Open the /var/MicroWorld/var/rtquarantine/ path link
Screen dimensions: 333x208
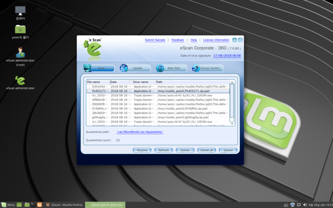point(140,132)
